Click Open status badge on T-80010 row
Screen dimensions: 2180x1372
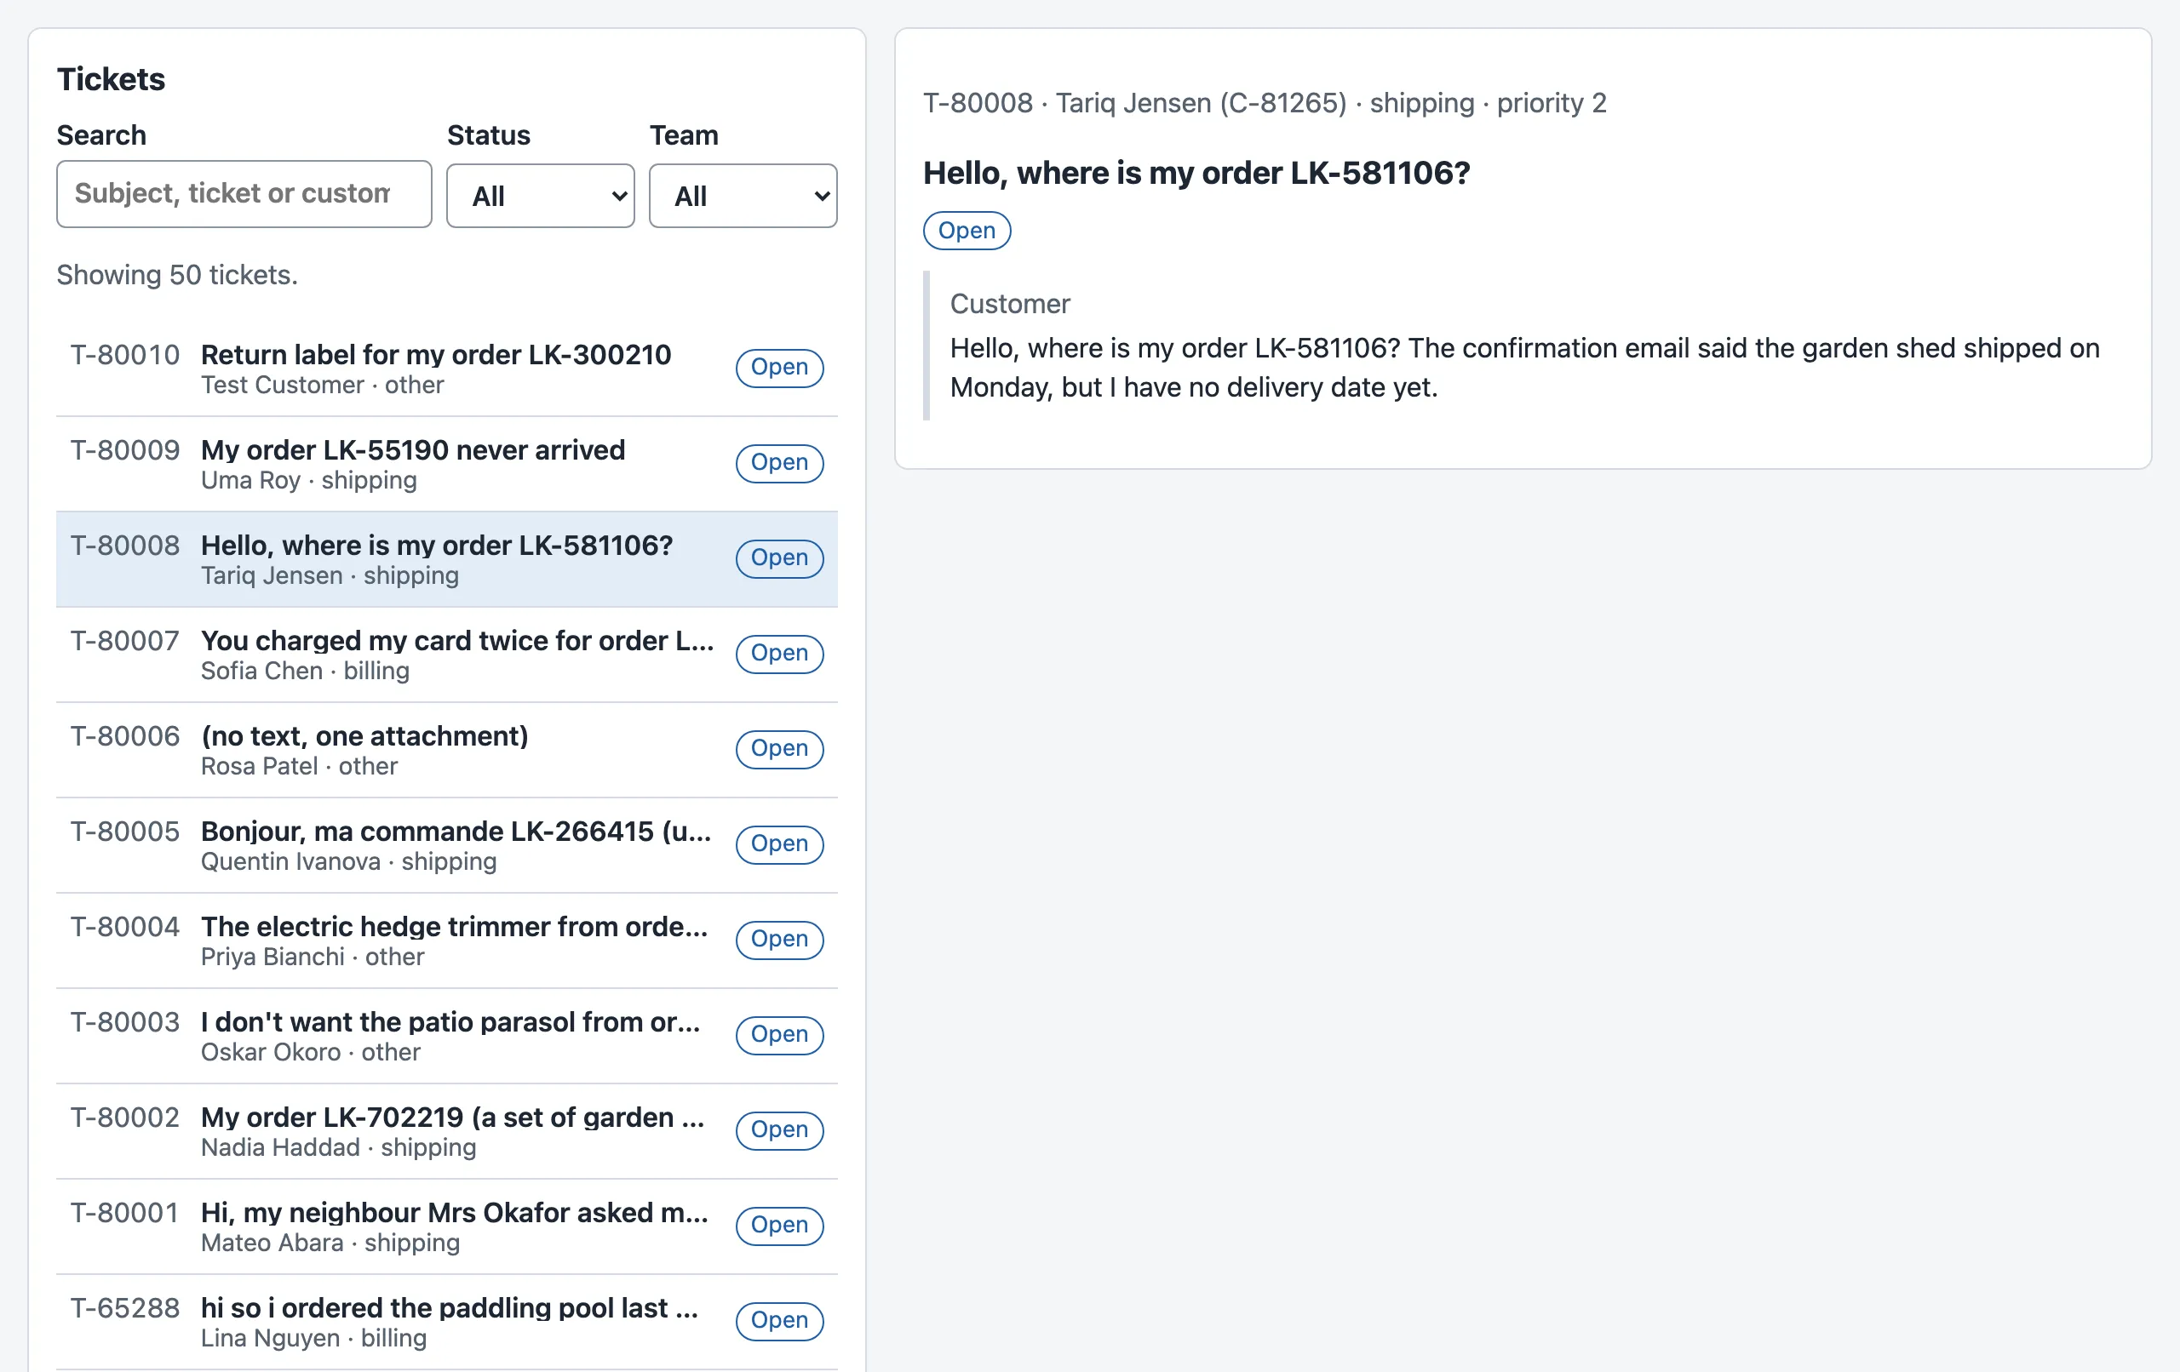[x=778, y=368]
